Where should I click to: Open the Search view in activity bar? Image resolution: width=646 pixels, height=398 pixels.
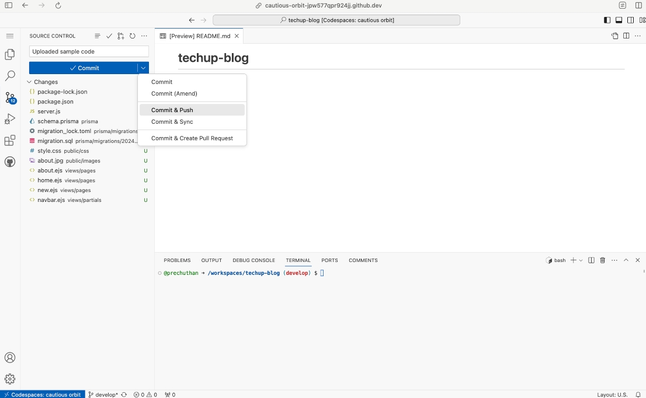coord(10,76)
